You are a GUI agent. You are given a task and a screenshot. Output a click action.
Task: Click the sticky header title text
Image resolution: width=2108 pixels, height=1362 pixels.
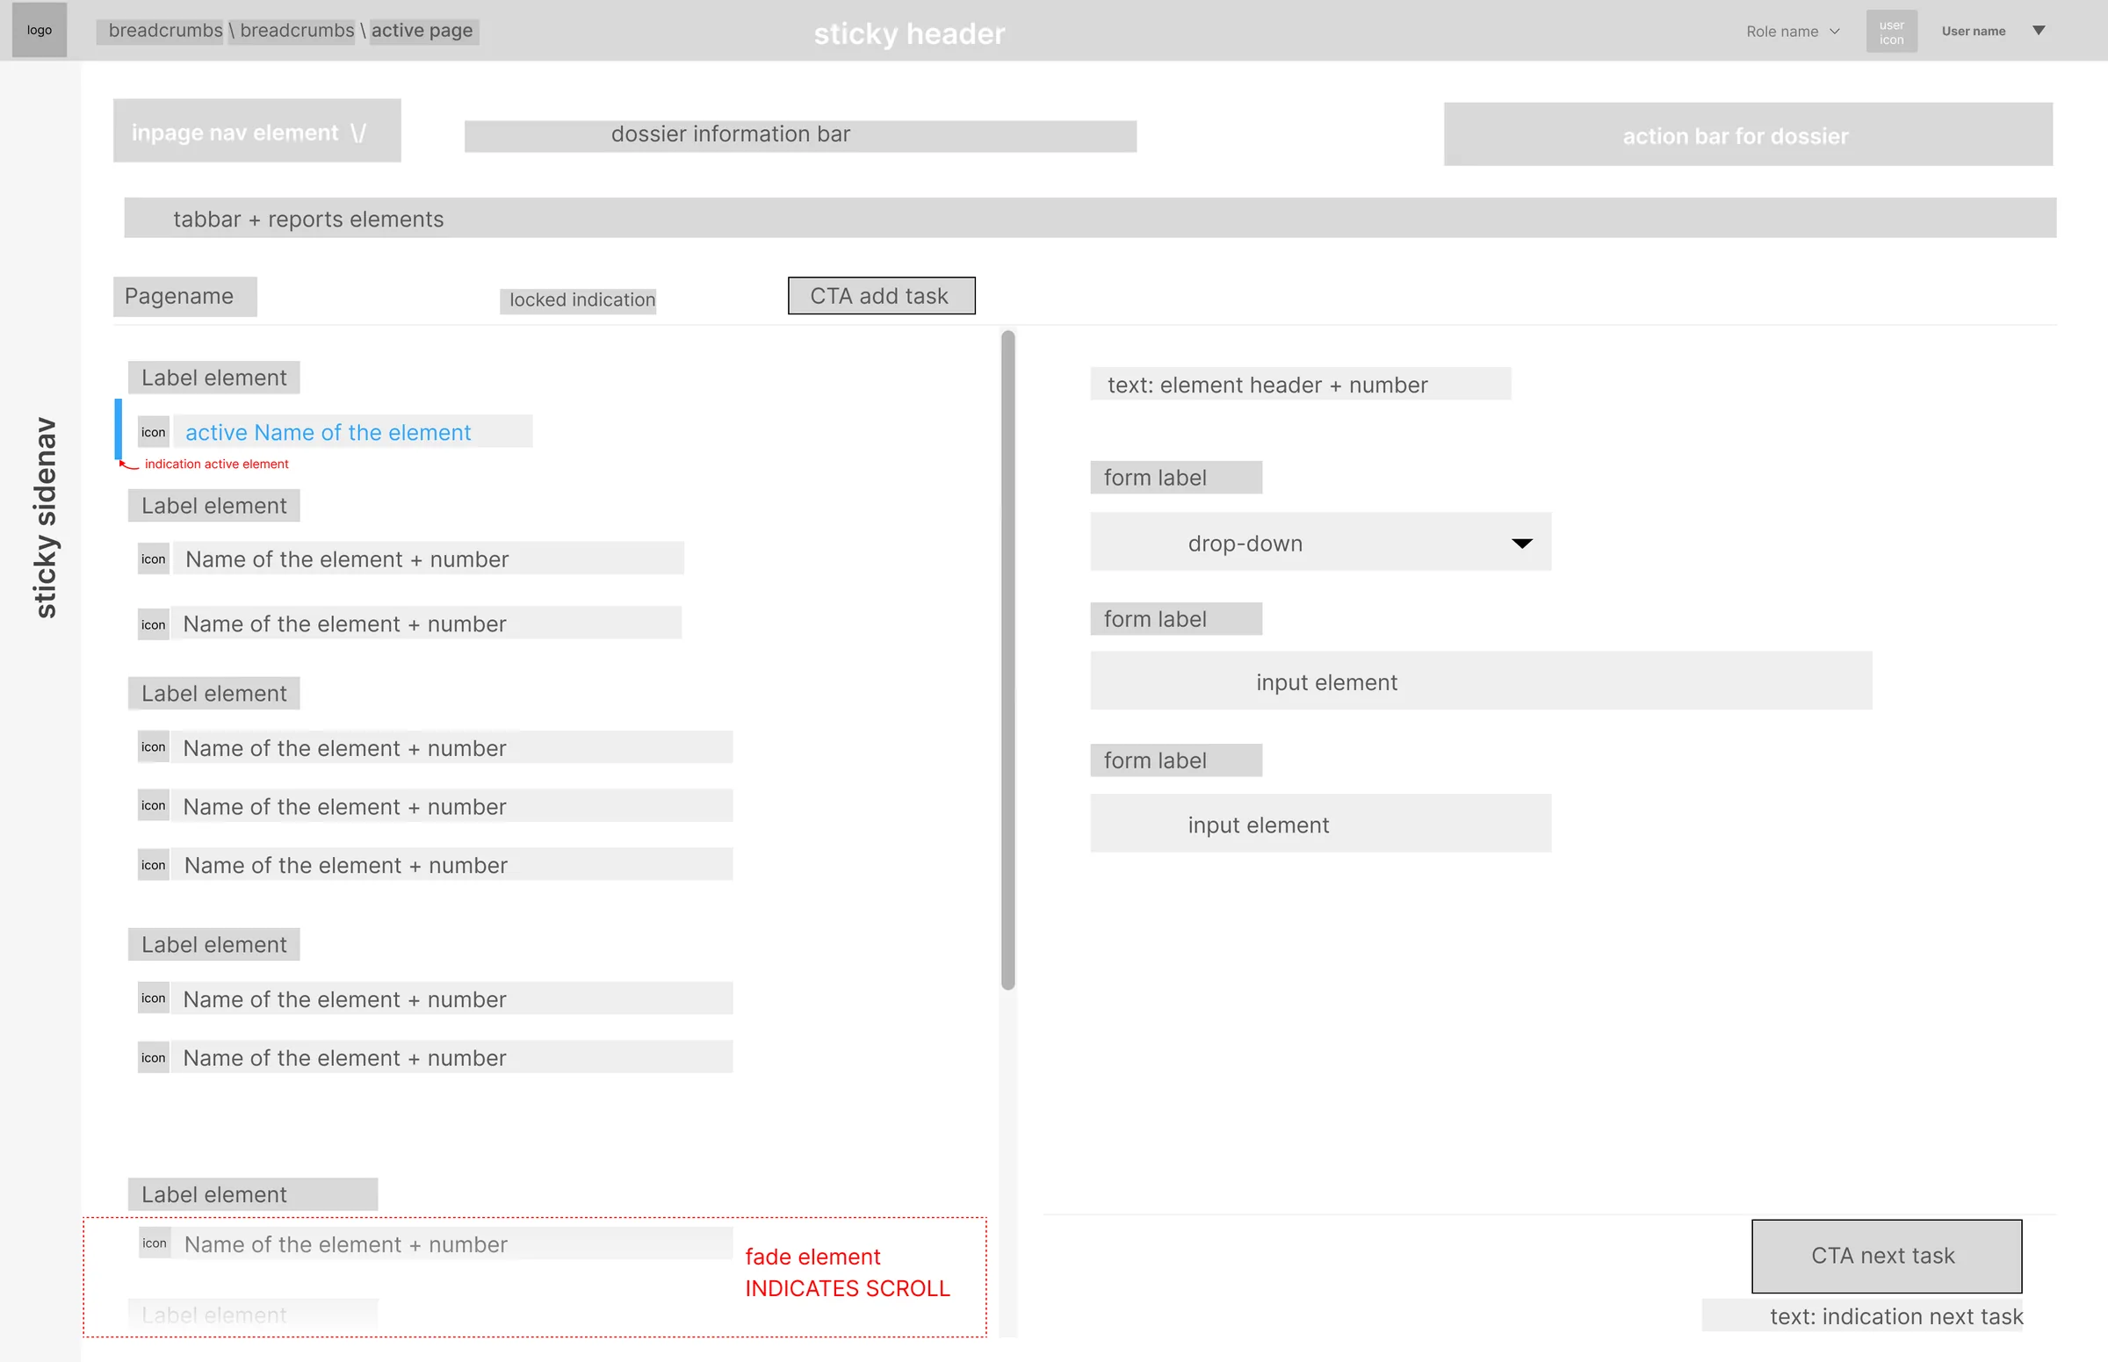[x=909, y=33]
